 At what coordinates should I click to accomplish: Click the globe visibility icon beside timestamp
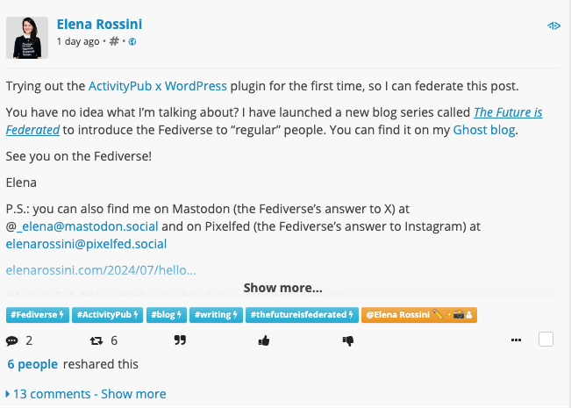point(132,41)
